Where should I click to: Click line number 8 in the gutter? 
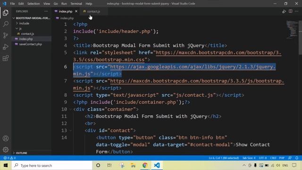click(66, 95)
